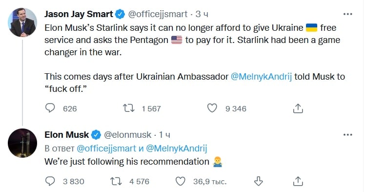This screenshot has height=192, width=367.
Task: Open the 3 ч timestamp on Jason's tweet
Action: point(202,14)
